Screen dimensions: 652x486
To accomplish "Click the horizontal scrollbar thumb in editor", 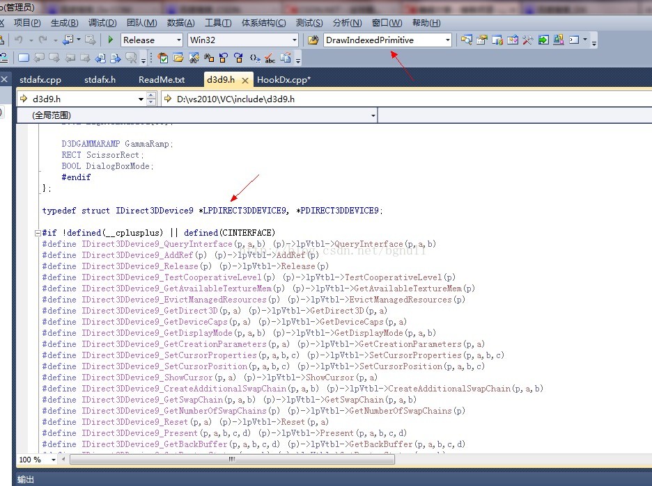I will pos(232,459).
